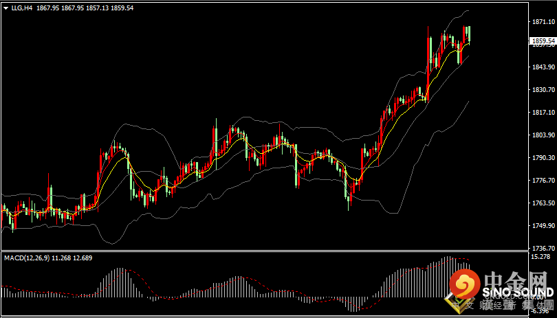Click the 15.278 MACD scale value
Screen dimensions: 557x318
point(540,257)
